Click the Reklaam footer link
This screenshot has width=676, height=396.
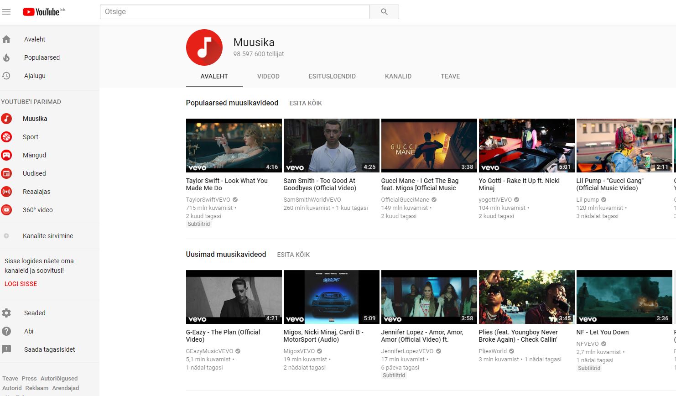point(36,388)
